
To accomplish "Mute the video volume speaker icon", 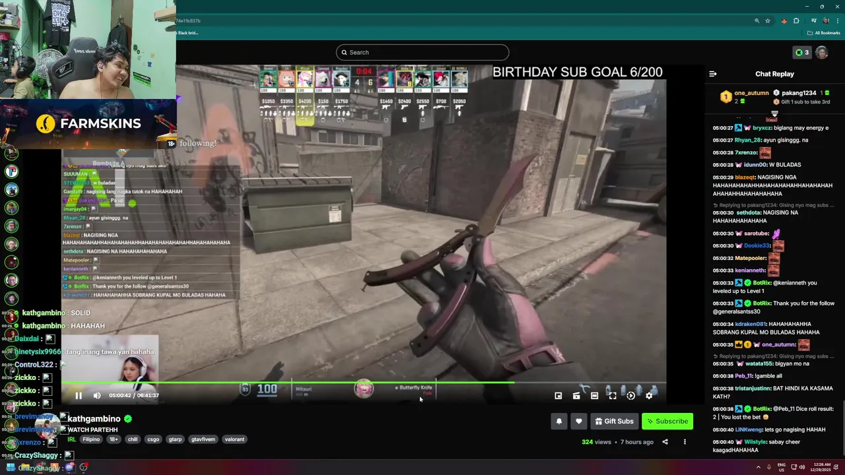I will [97, 396].
